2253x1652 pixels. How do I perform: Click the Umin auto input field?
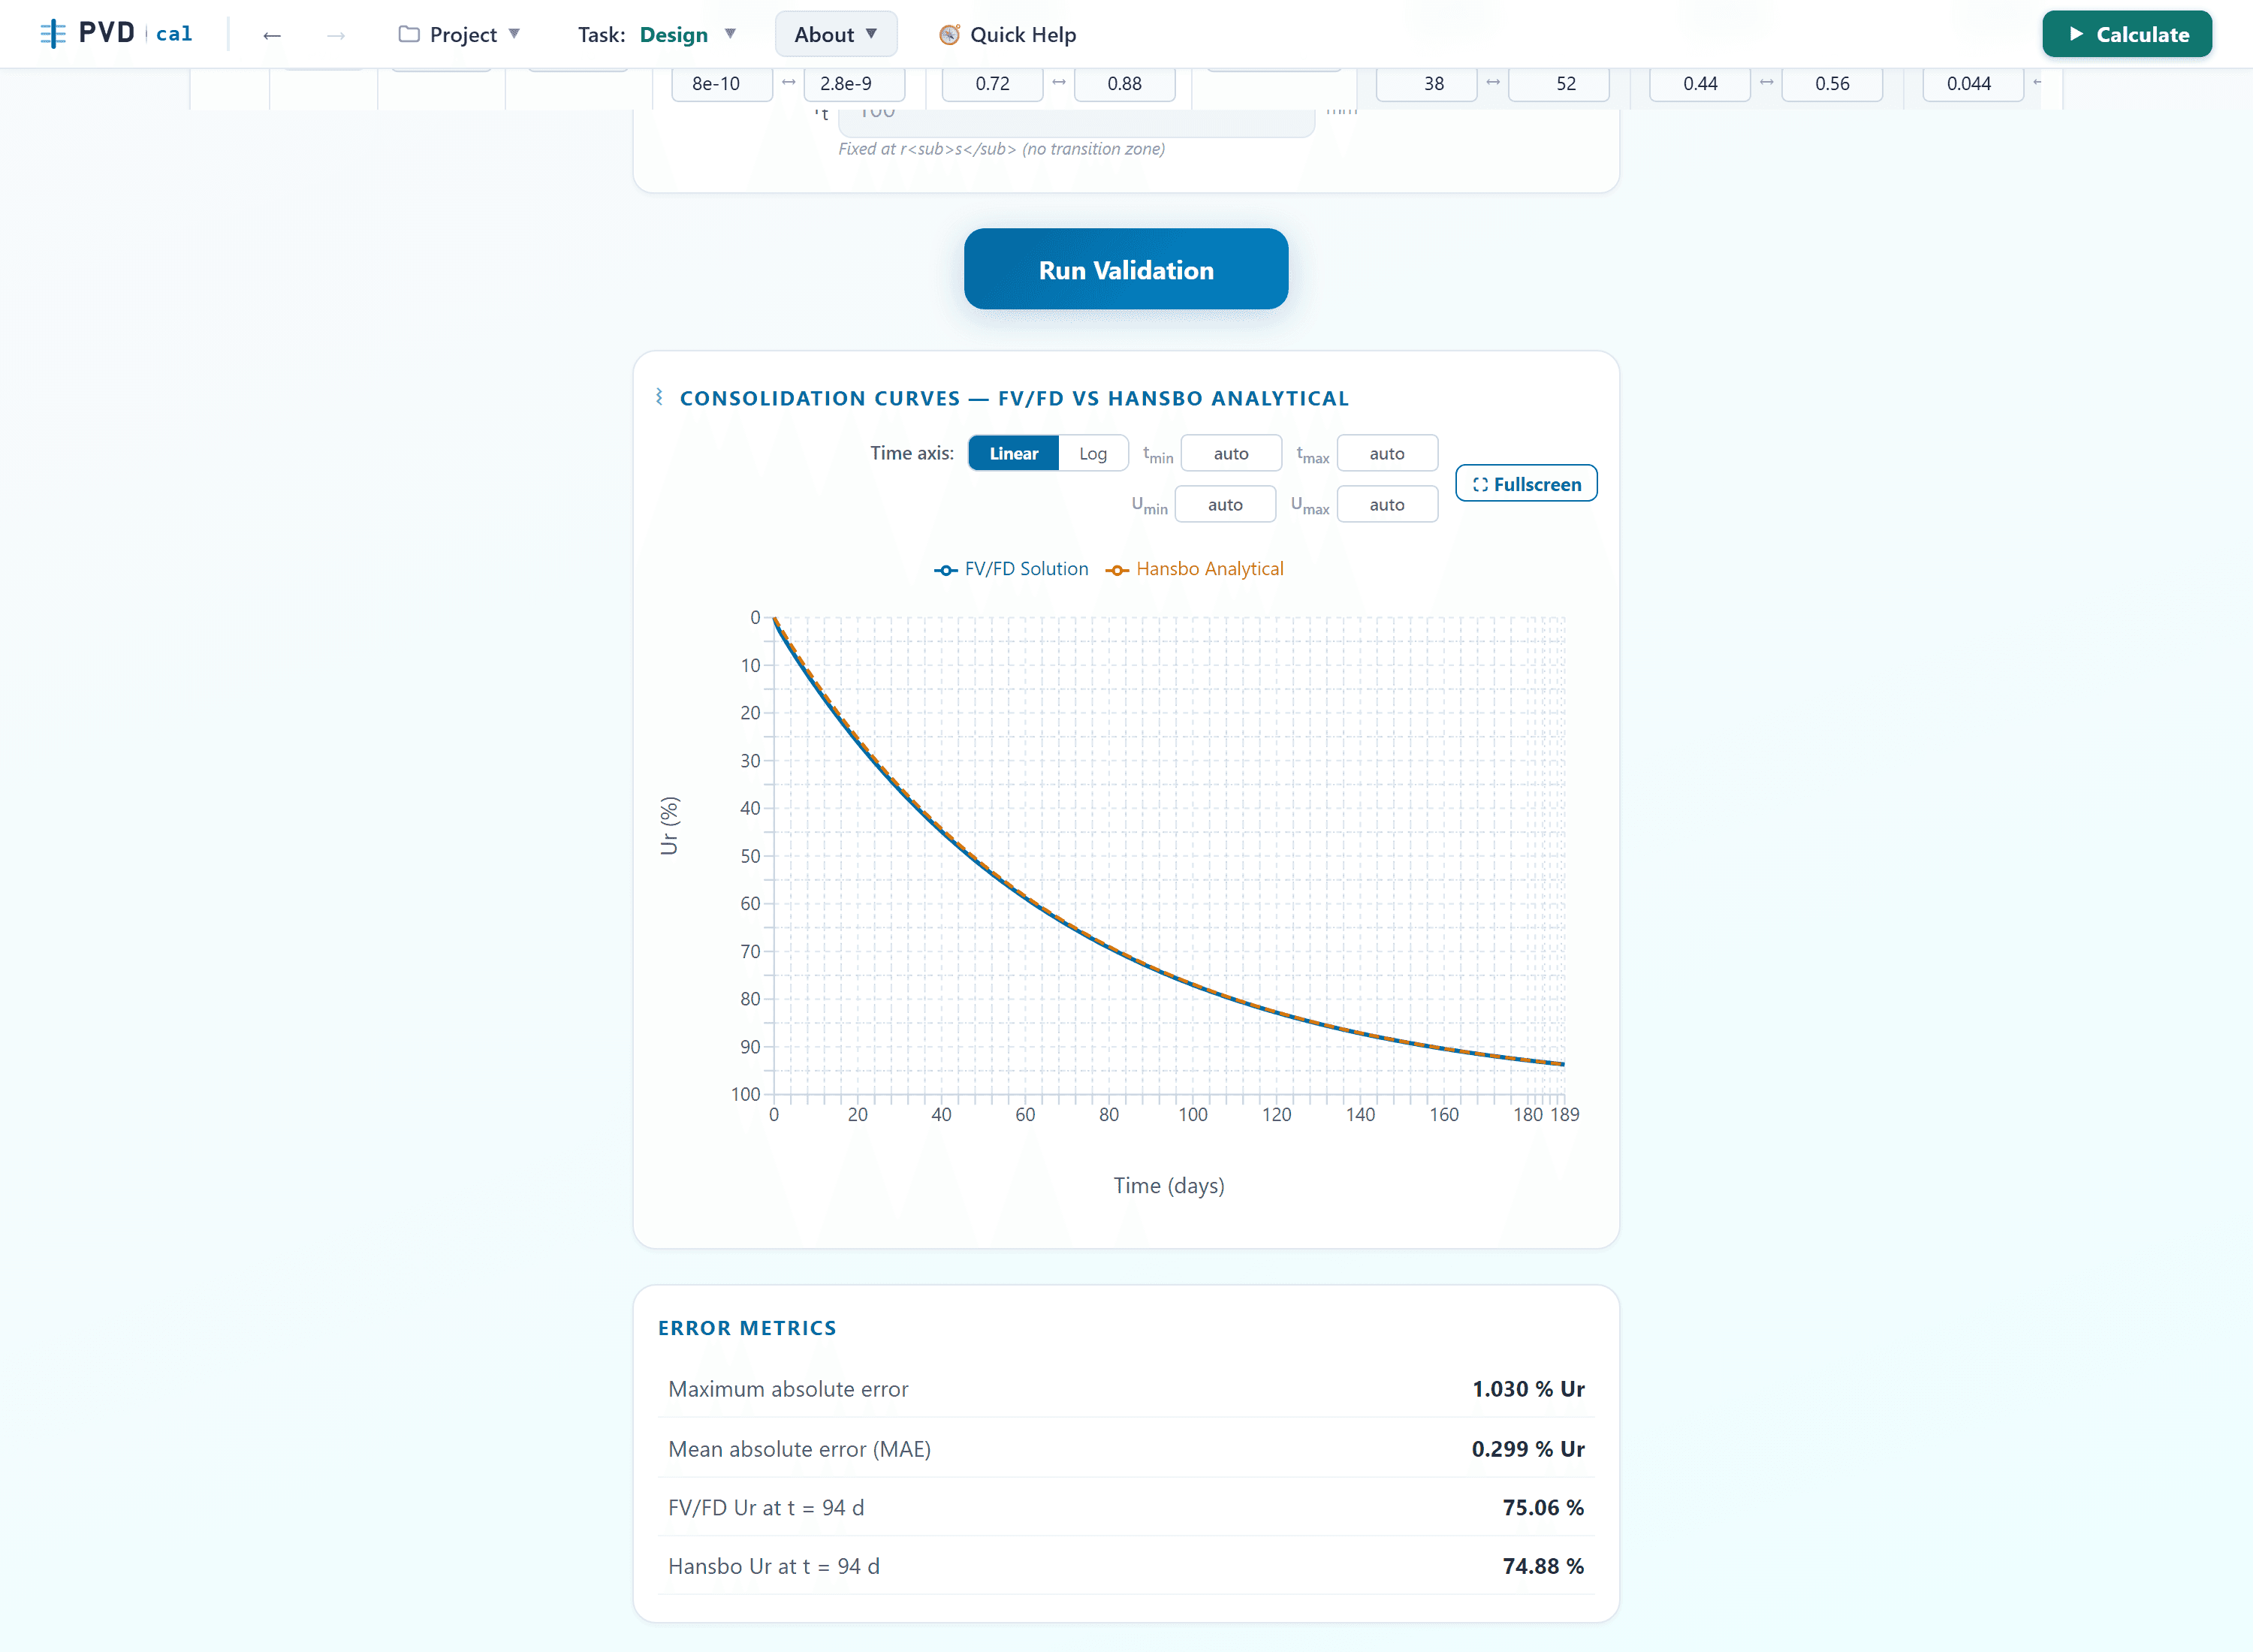1225,504
